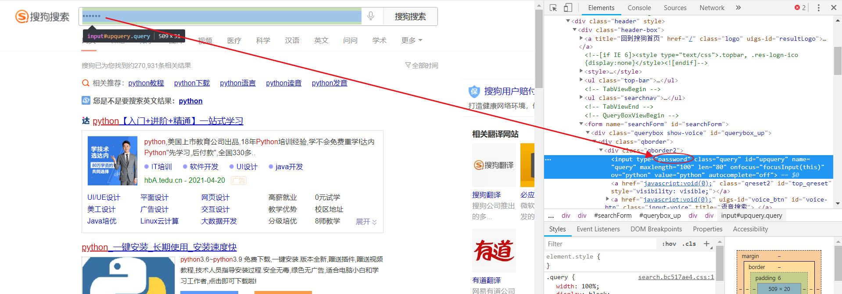The image size is (842, 294).
Task: Click the 搜狗搜索 search button
Action: tap(410, 16)
